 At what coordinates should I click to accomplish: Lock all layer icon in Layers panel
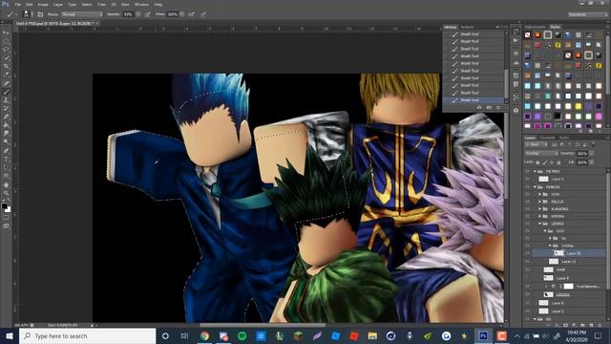pyautogui.click(x=558, y=162)
